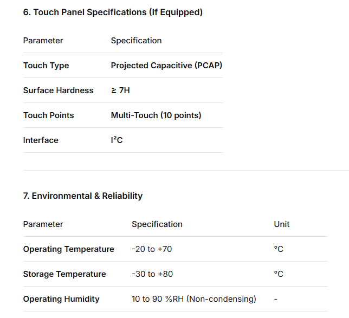Select the Interface row label

tap(41, 140)
